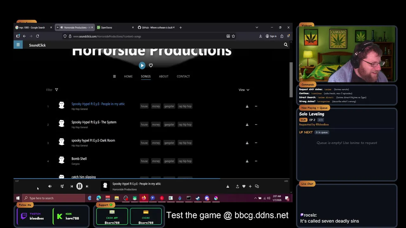The width and height of the screenshot is (406, 228).
Task: Download the 'Bomb Shell' track
Action: click(x=247, y=161)
